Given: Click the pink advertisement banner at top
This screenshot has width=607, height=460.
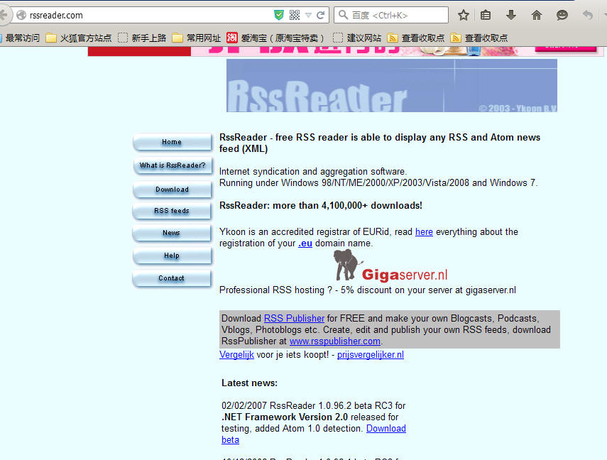Looking at the screenshot, I should [346, 51].
